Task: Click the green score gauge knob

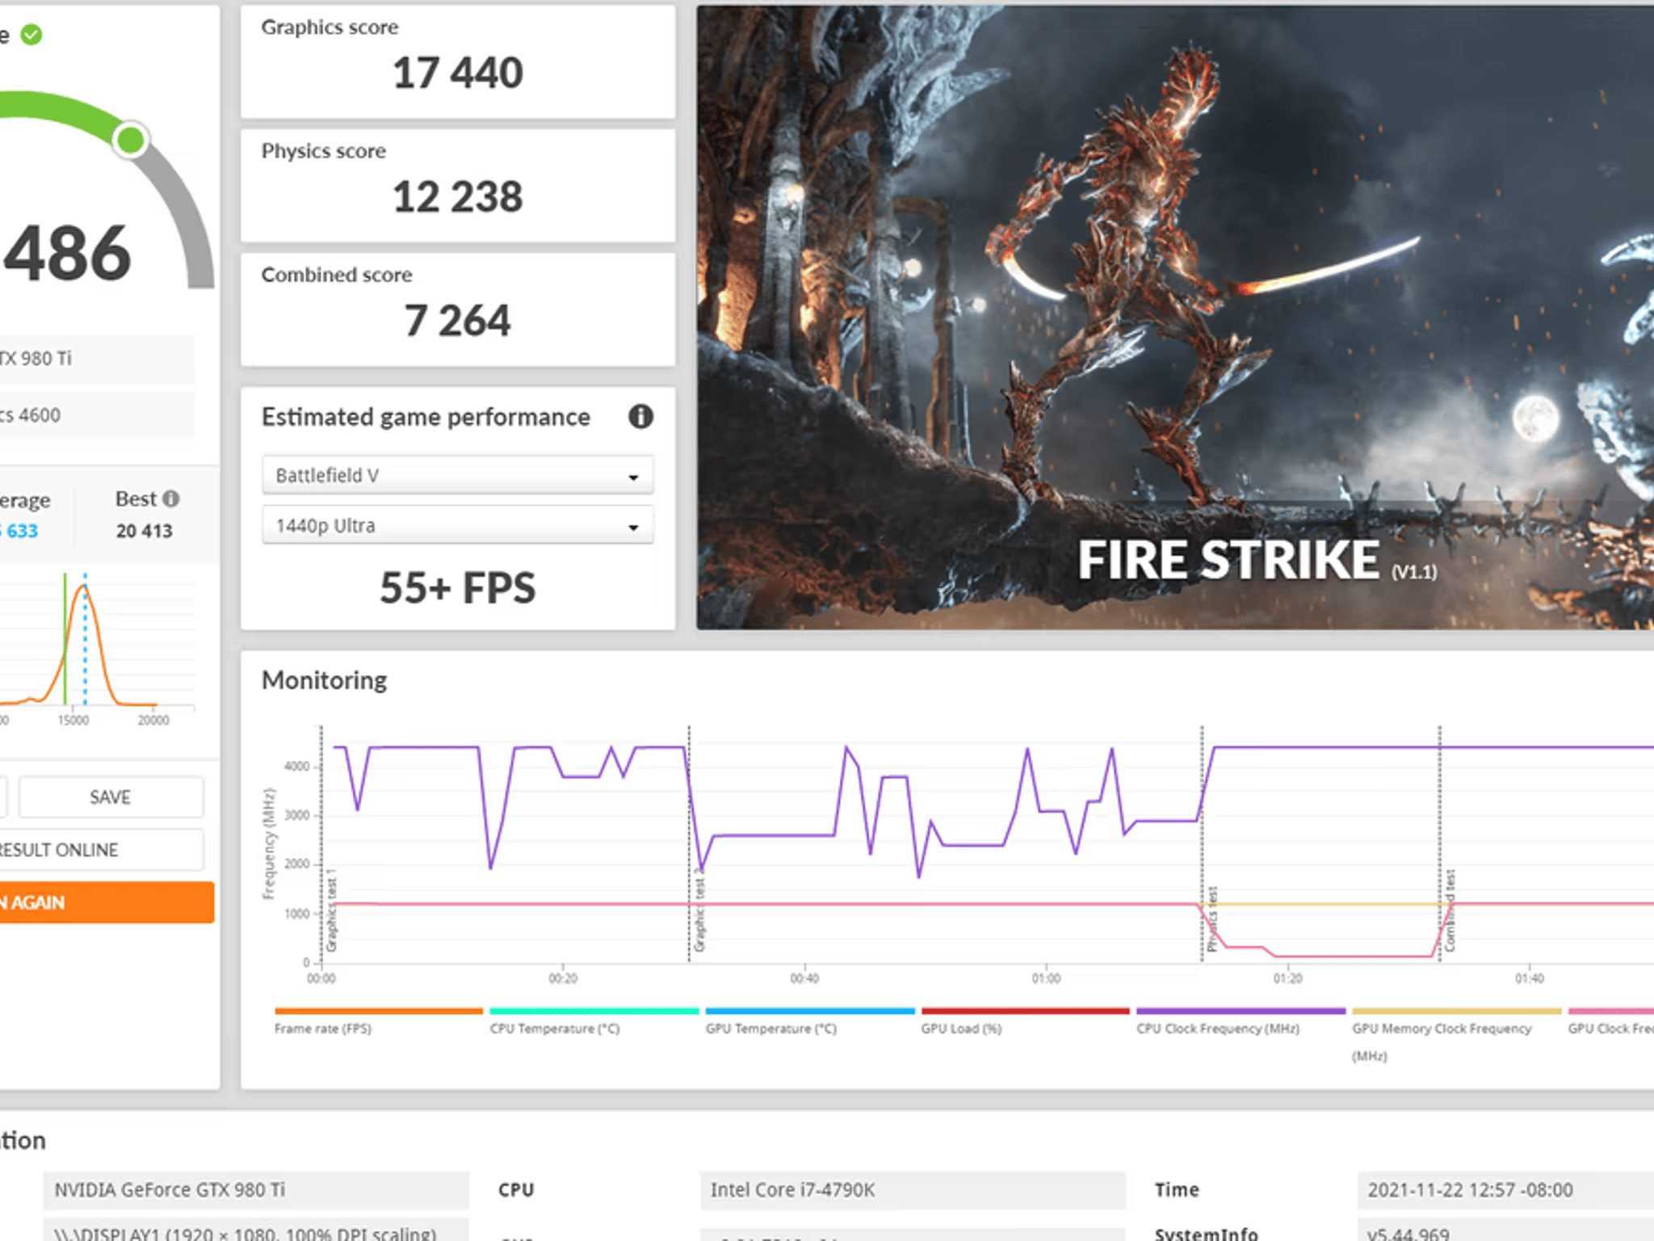Action: (130, 141)
